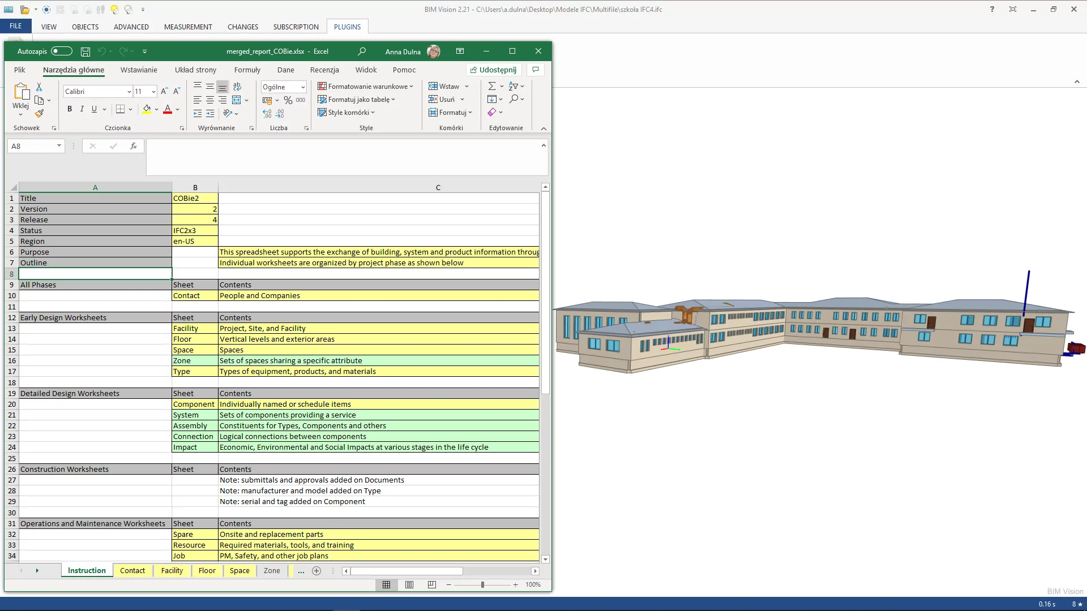Toggle bold formatting

pyautogui.click(x=70, y=109)
